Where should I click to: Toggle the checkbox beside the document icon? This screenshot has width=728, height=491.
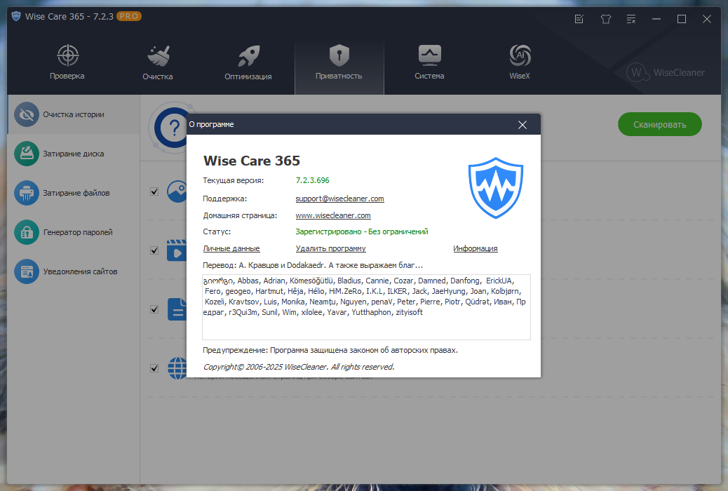coord(154,309)
